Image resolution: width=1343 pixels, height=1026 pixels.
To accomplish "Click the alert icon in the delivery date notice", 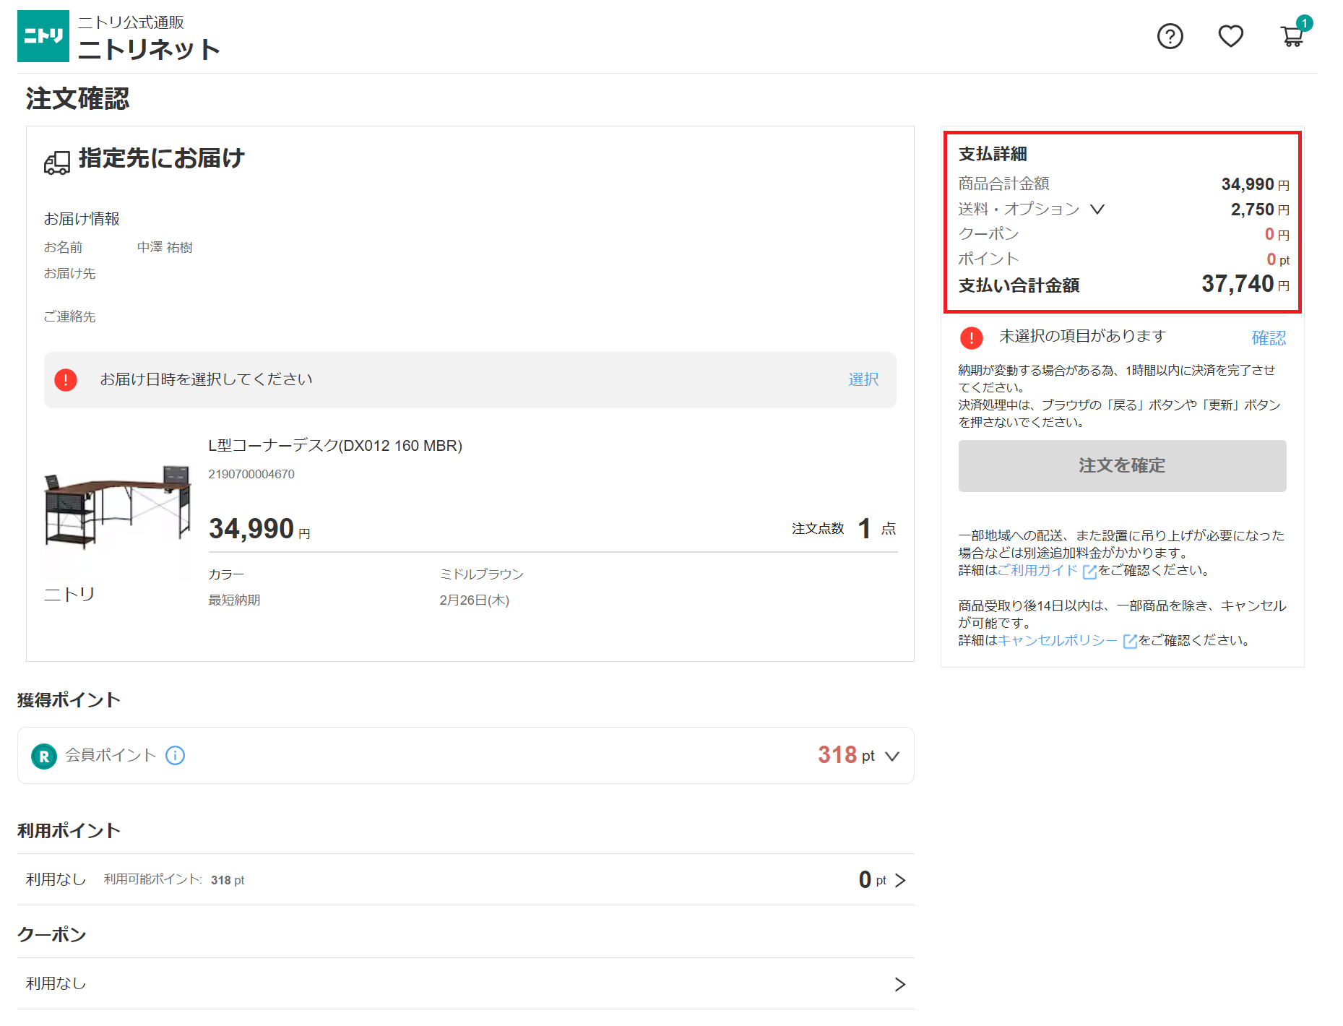I will [x=66, y=379].
